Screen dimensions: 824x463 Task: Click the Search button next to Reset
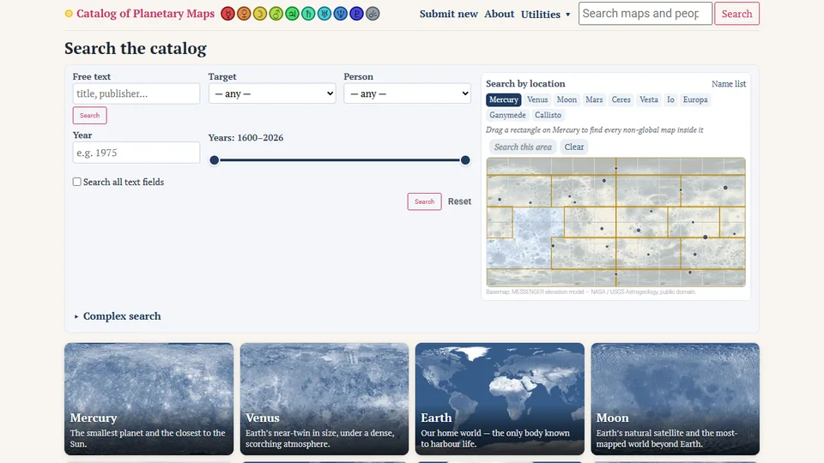[424, 201]
